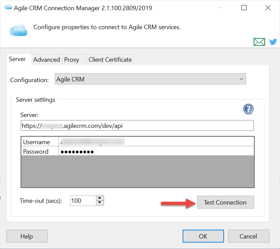Increase time-out with up arrow

100,198
